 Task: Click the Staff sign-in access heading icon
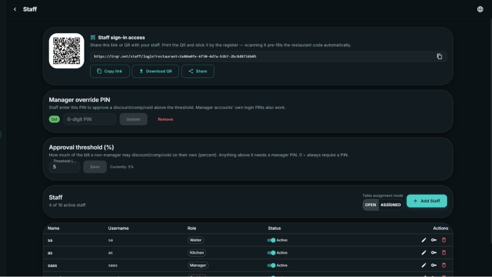[93, 37]
